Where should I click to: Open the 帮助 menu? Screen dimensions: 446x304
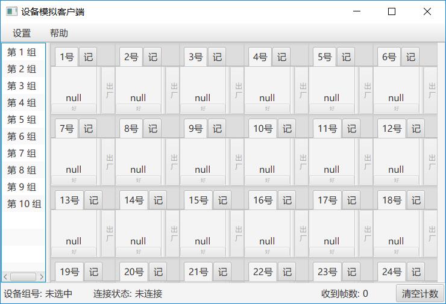point(59,33)
